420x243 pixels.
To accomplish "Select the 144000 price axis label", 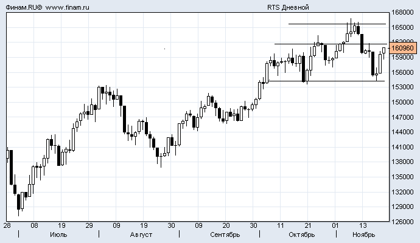I will click(x=402, y=132).
